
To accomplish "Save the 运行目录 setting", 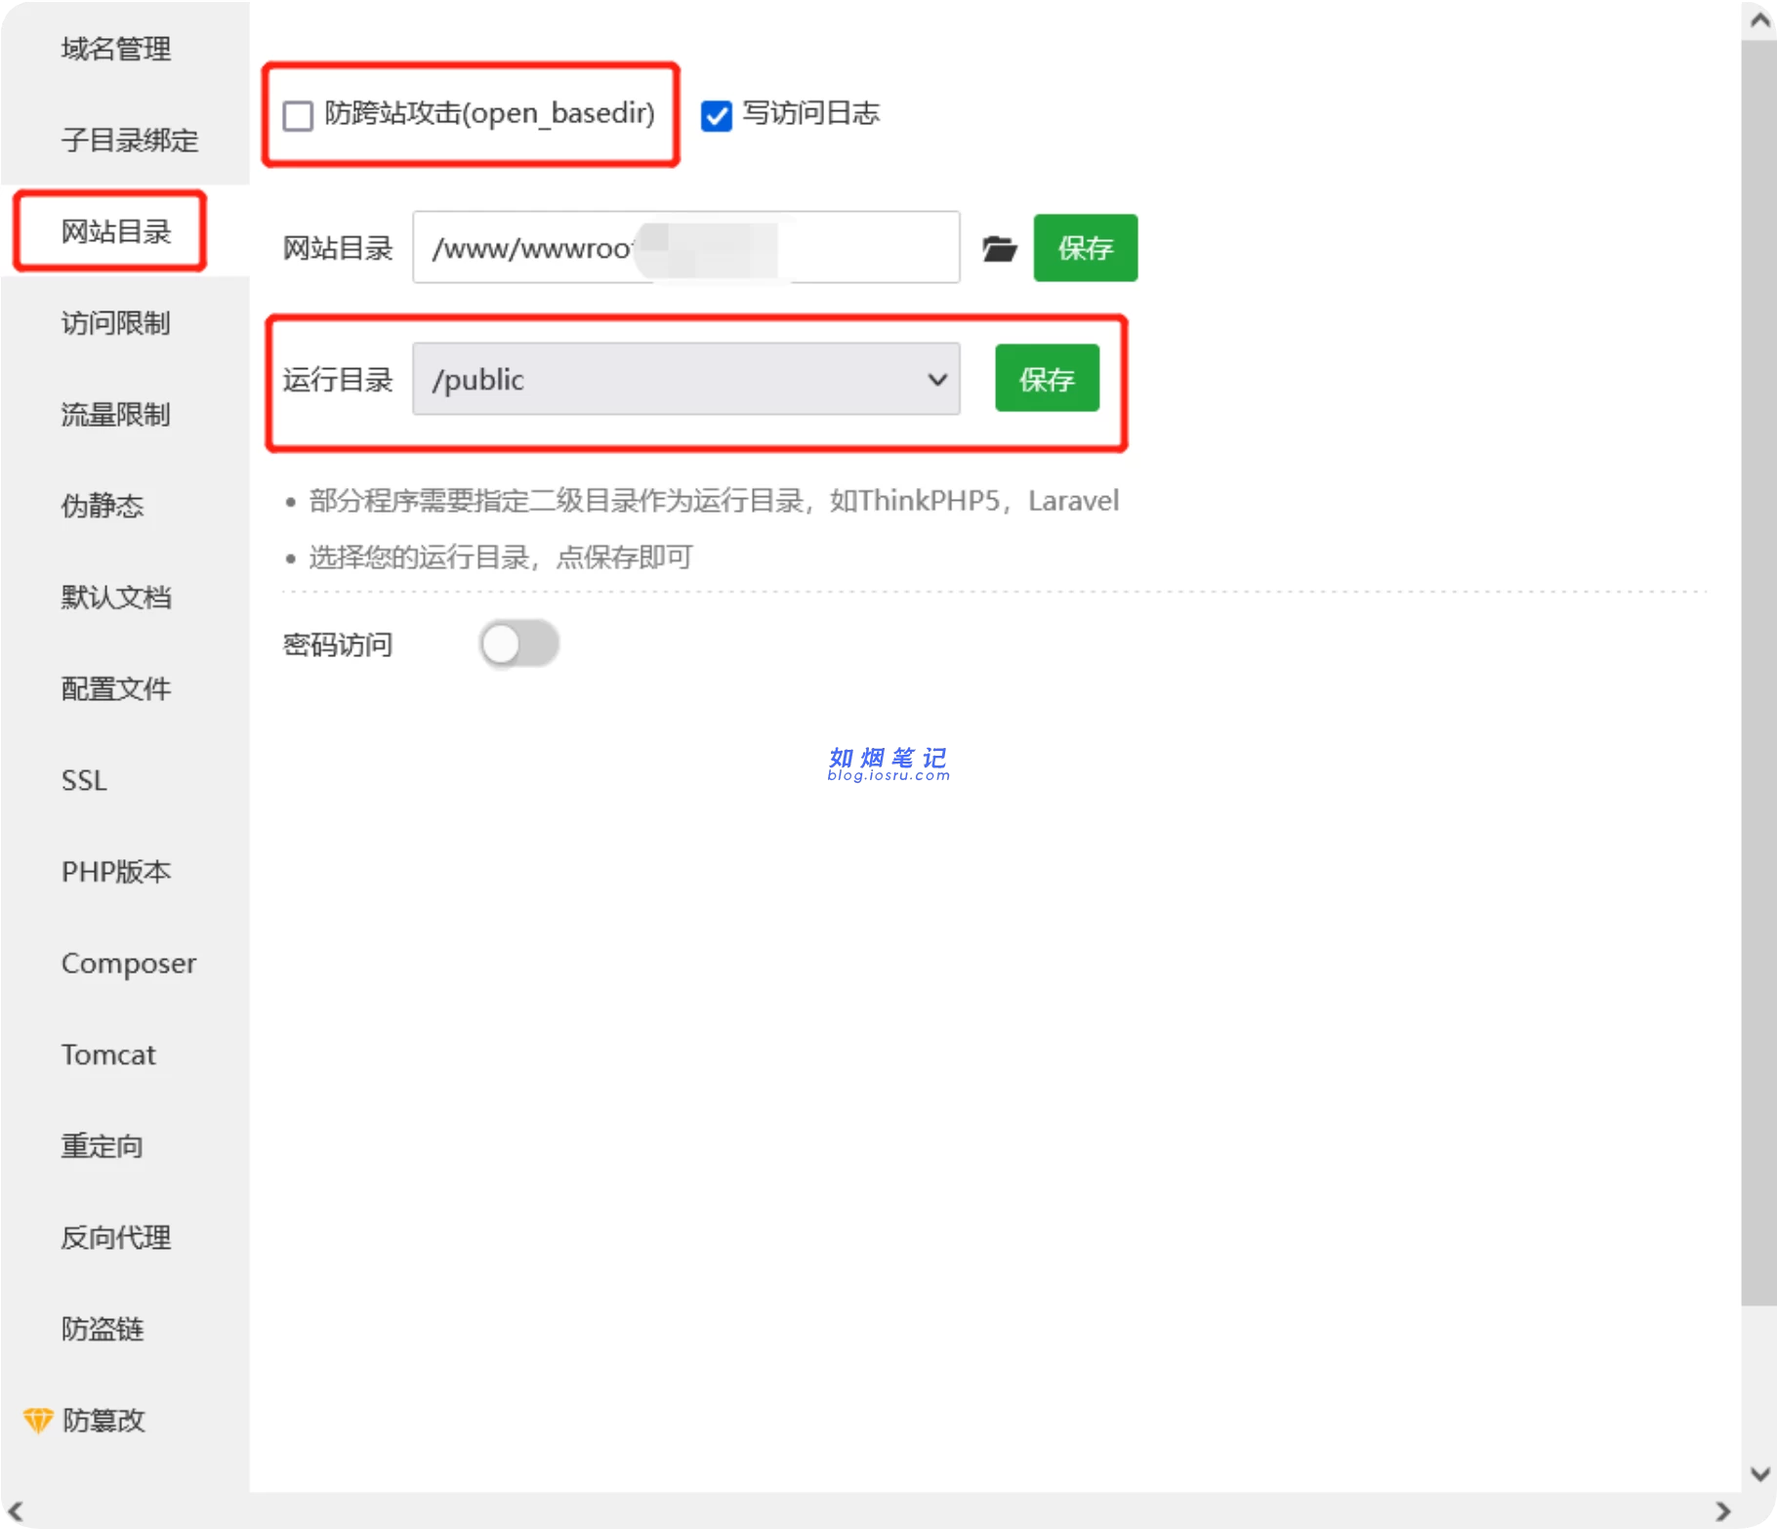I will coord(1047,378).
